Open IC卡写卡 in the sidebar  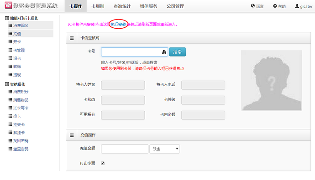coord(21,108)
